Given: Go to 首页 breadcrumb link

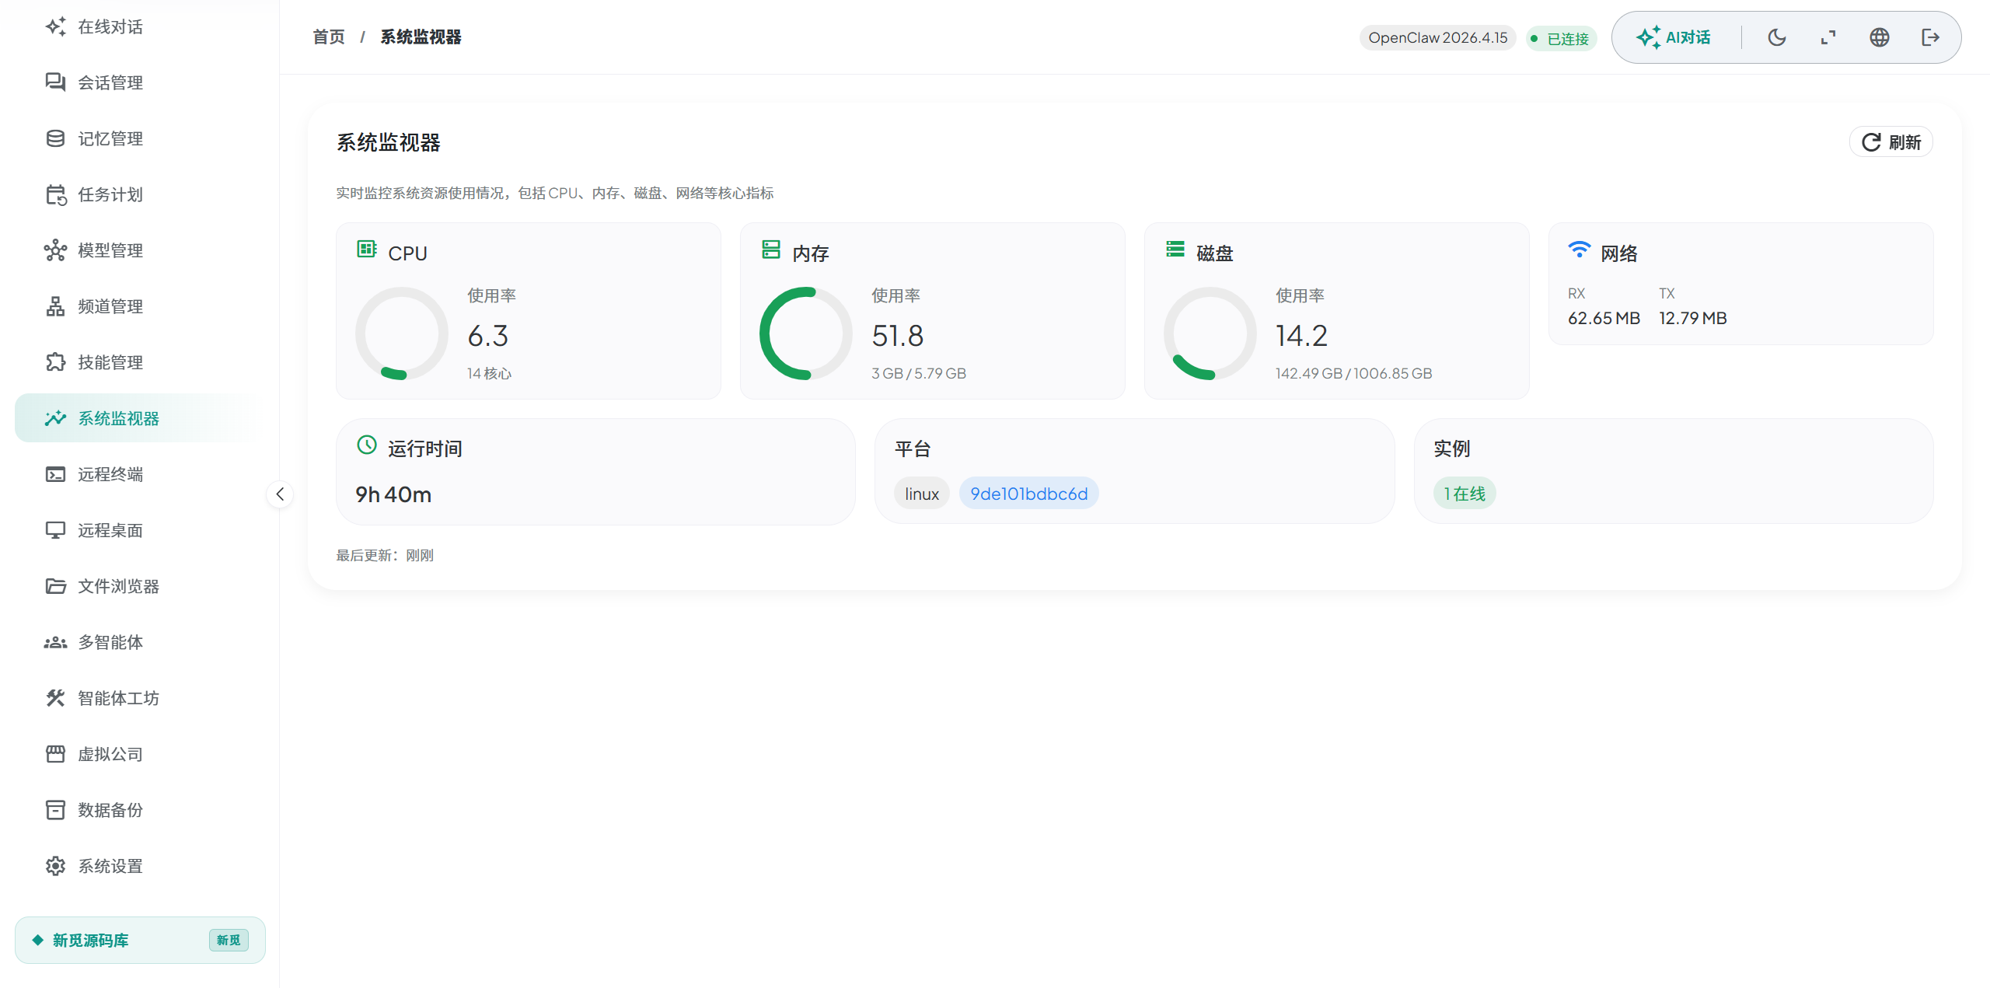Looking at the screenshot, I should (328, 37).
